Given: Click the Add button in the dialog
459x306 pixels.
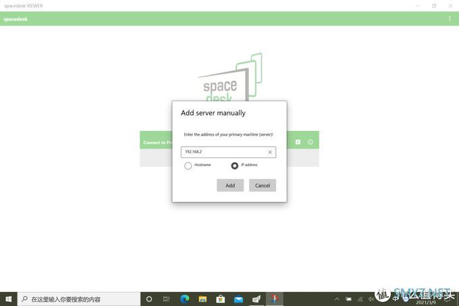Looking at the screenshot, I should 230,185.
